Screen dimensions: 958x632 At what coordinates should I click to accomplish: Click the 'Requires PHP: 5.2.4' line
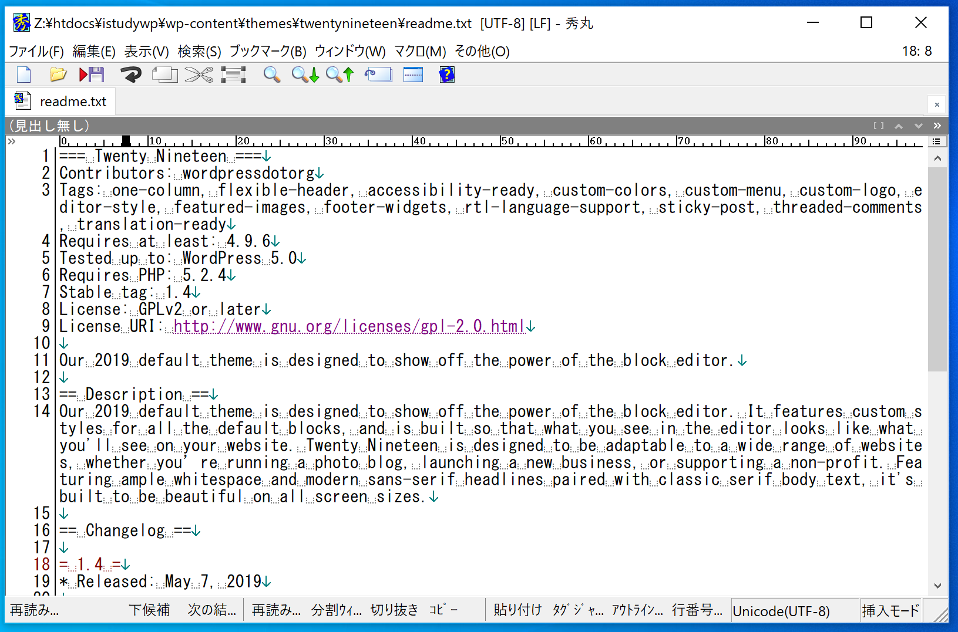pos(143,275)
